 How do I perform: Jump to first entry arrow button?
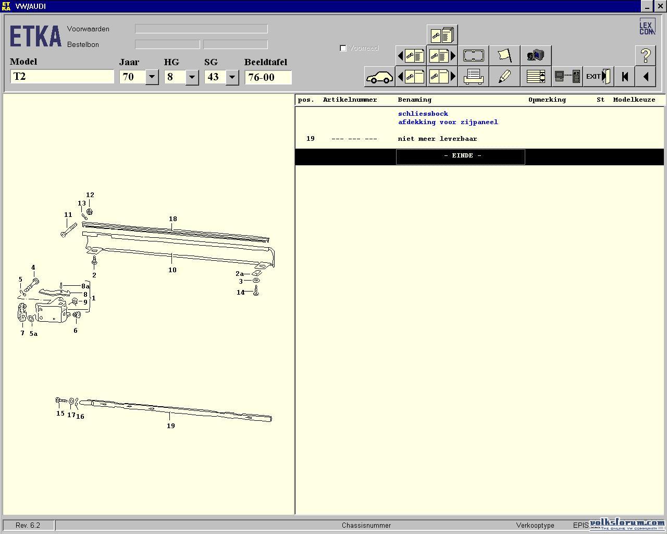(625, 77)
